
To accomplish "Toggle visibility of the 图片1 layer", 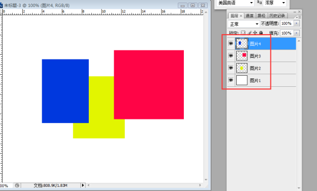I will pyautogui.click(x=231, y=80).
